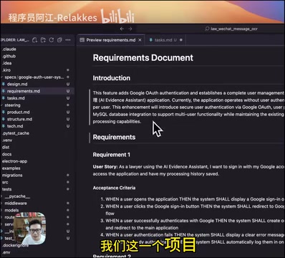Select the .pytest_cache folder
The image size is (285, 258).
(16, 133)
